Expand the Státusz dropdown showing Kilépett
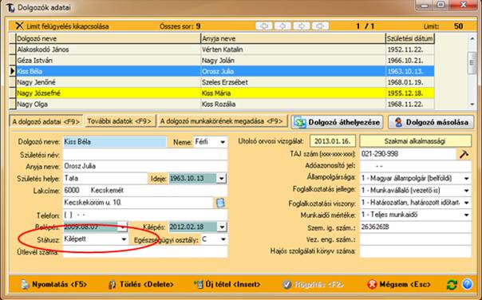The image size is (482, 300). pos(124,239)
